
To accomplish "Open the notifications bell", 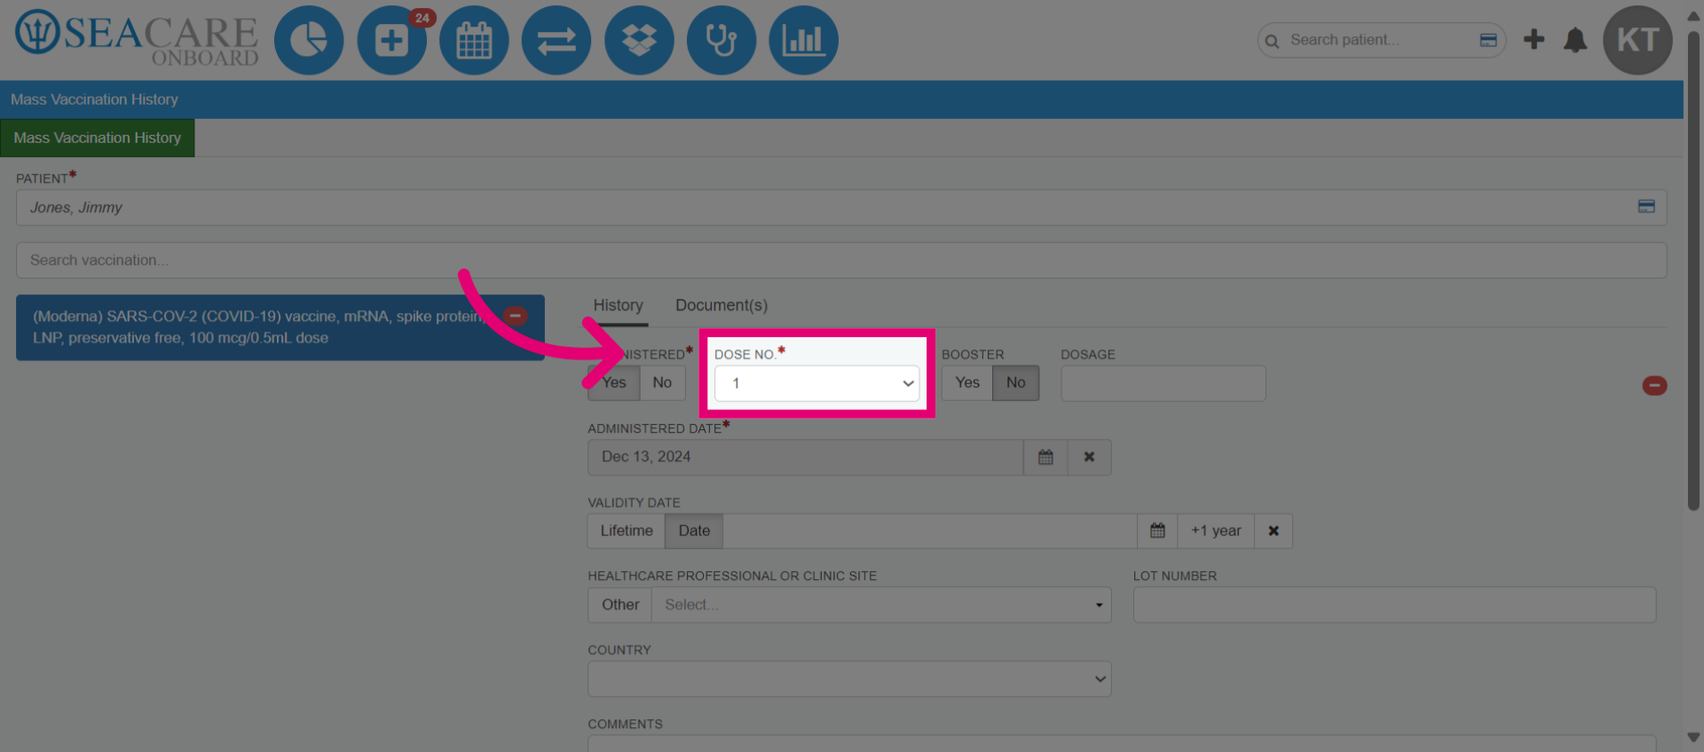I will tap(1575, 40).
